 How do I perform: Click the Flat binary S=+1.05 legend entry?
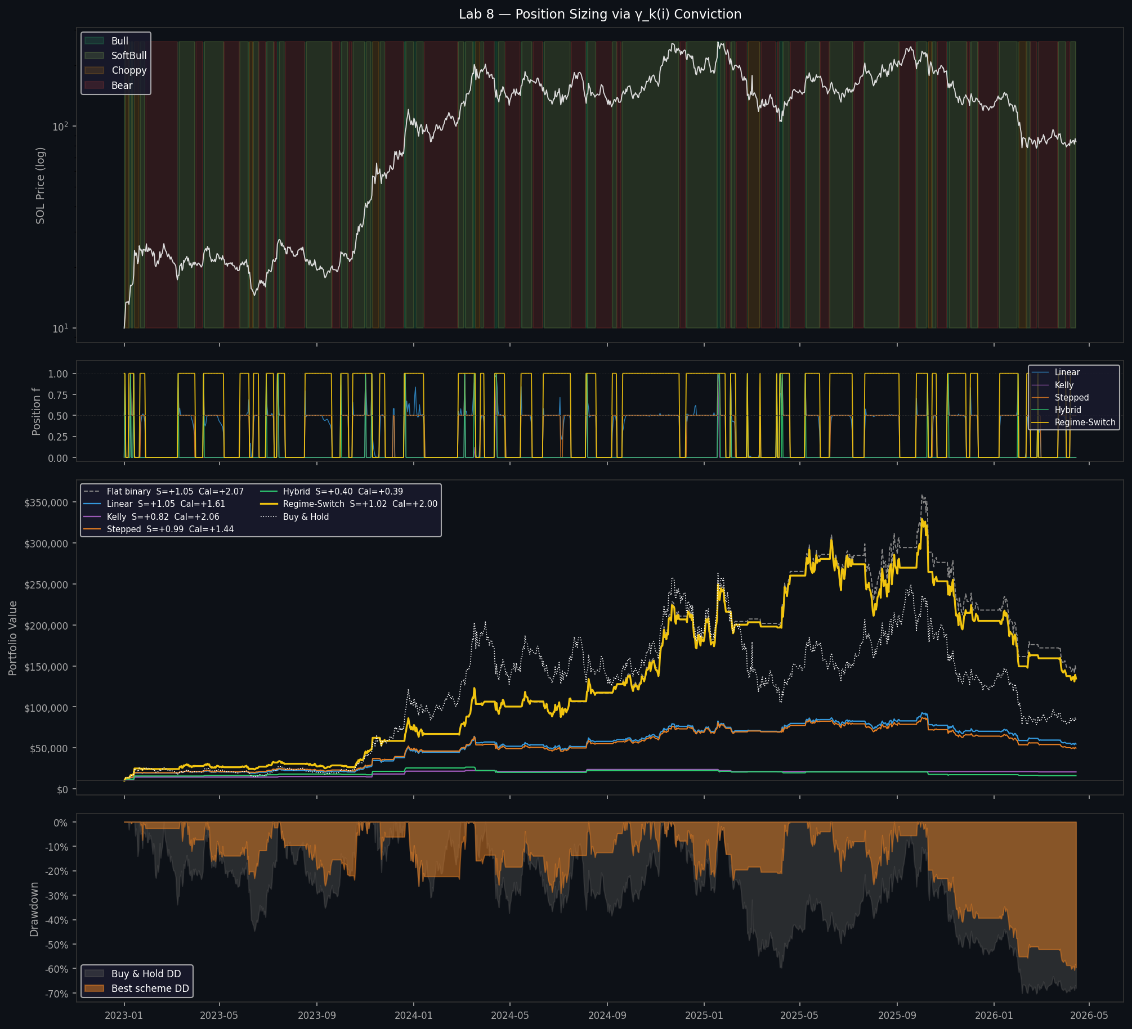click(x=164, y=492)
